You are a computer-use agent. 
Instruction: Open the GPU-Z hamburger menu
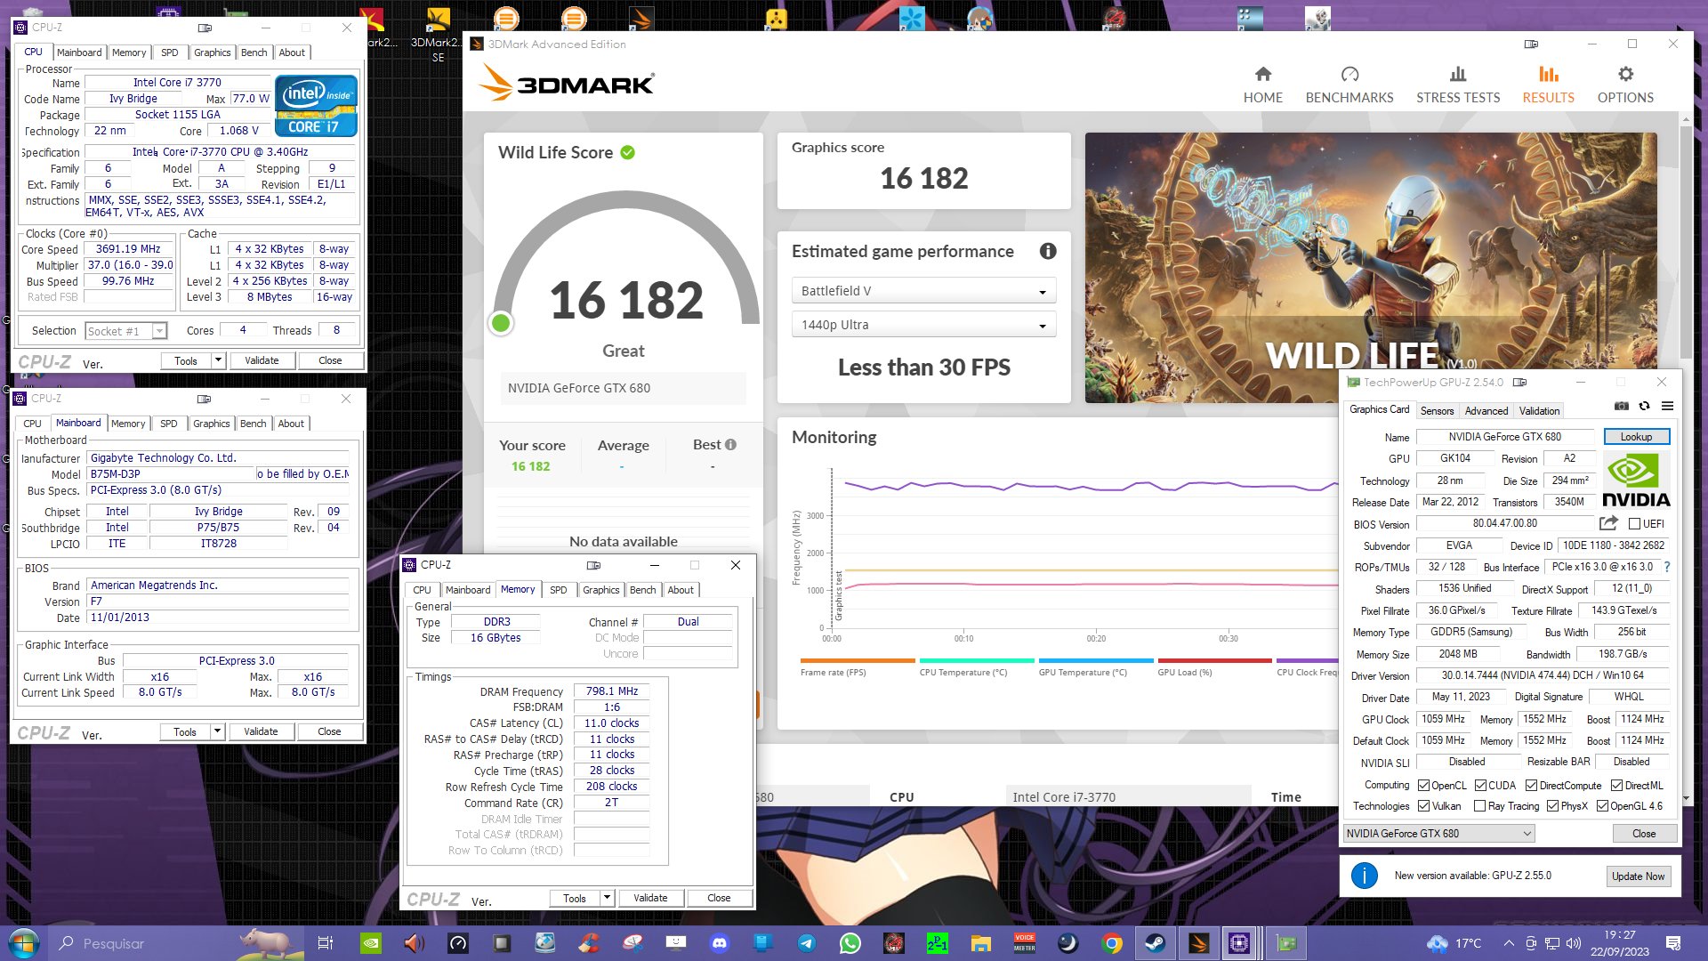pyautogui.click(x=1667, y=406)
